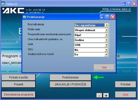Click the Izlaz button in Elaborat window

(x=126, y=94)
